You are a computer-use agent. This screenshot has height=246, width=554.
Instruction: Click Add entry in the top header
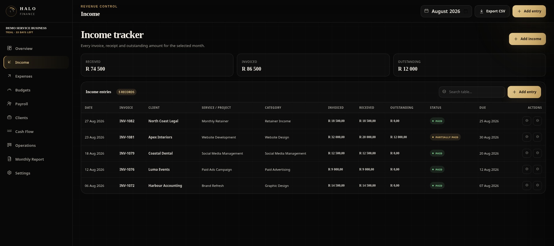tap(529, 11)
